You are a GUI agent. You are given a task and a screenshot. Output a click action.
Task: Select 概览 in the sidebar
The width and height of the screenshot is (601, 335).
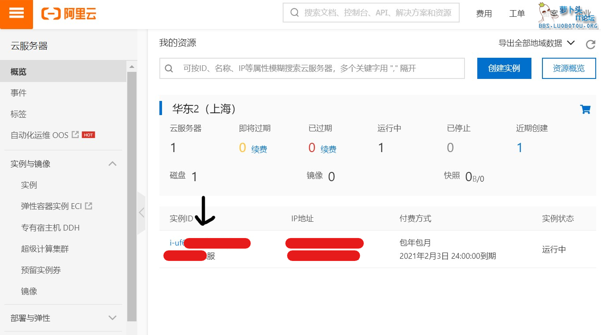[x=63, y=71]
